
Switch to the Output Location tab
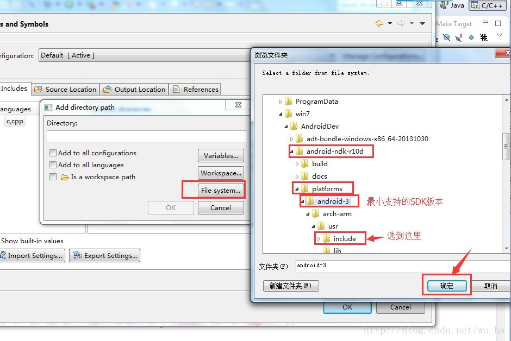[134, 89]
